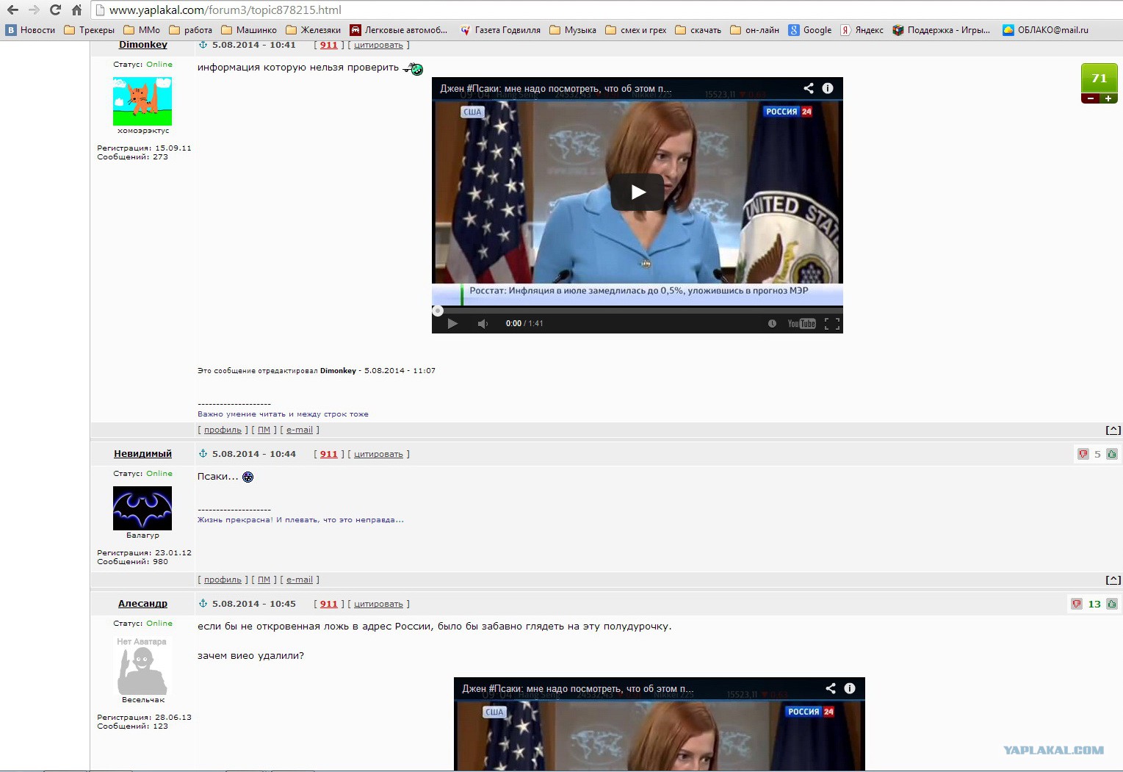Viewport: 1123px width, 772px height.
Task: Quote Невидимый's post with цитировать
Action: (378, 455)
